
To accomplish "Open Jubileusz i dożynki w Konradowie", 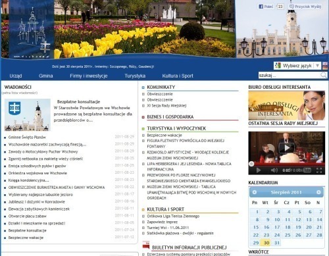I will (x=36, y=202).
